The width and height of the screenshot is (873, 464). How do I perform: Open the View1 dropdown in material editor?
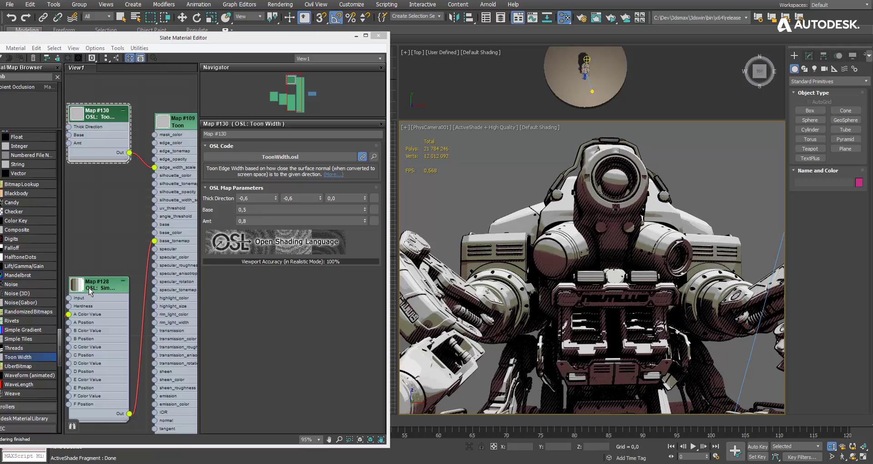click(x=339, y=59)
